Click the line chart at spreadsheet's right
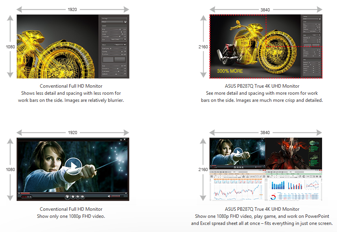 coord(312,185)
